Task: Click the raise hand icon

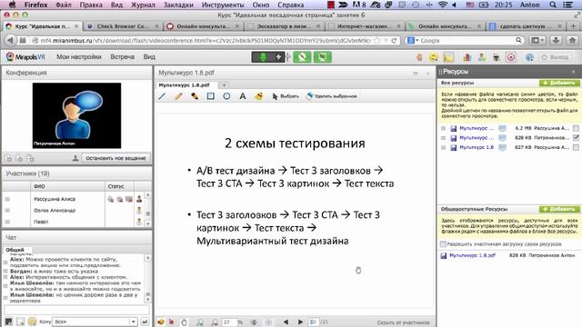Action: point(419,57)
